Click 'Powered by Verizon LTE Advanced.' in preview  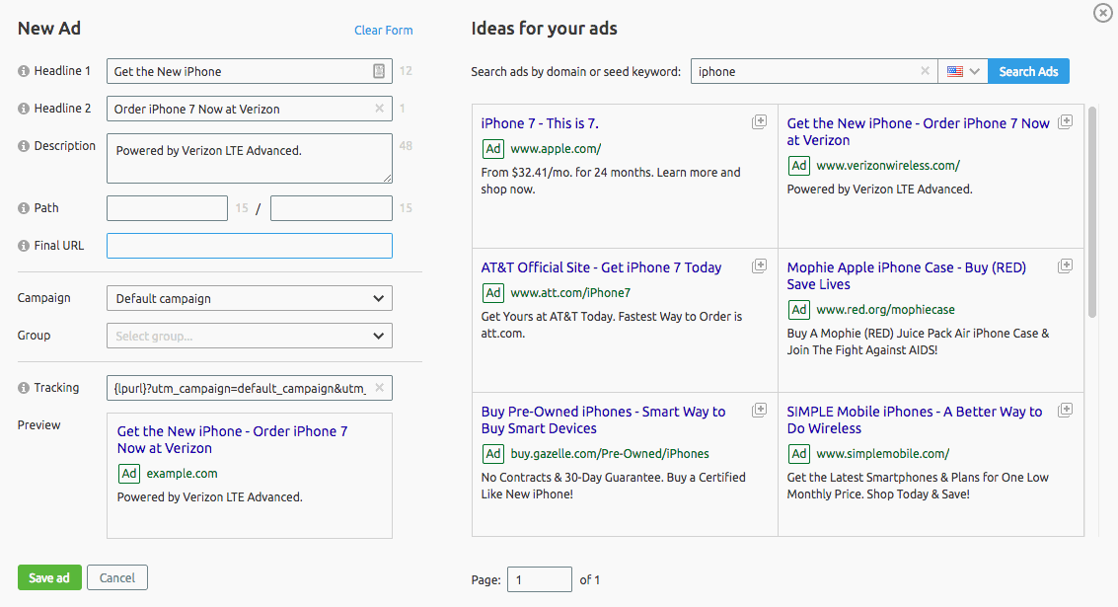[209, 497]
